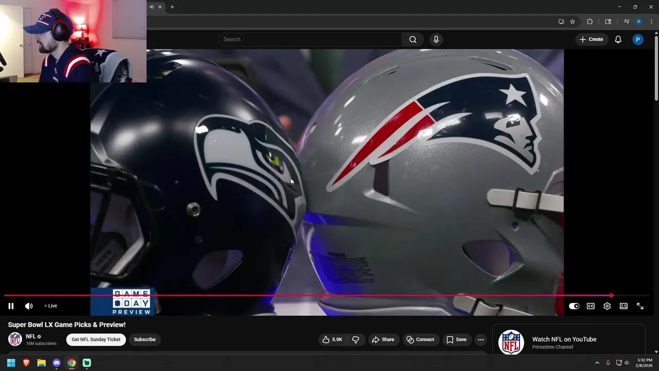Pause the video playback
Screen dimensions: 659x371
tap(11, 306)
